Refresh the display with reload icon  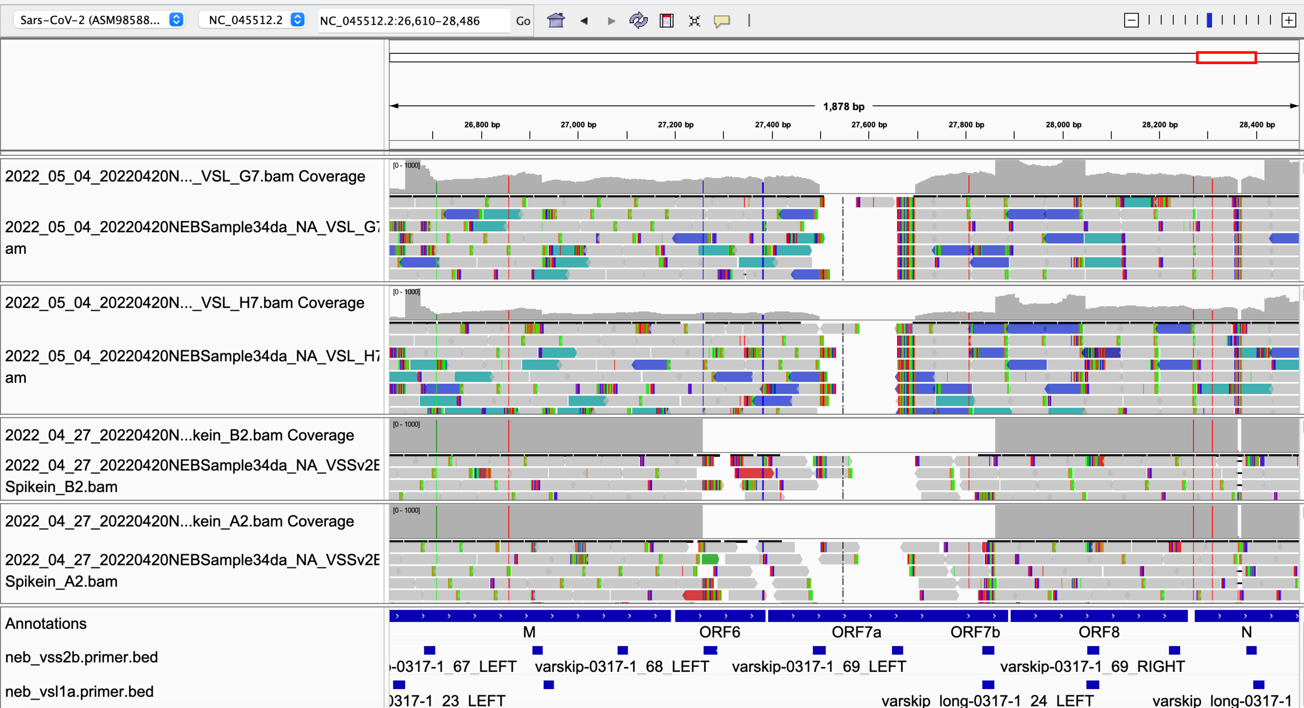coord(638,20)
